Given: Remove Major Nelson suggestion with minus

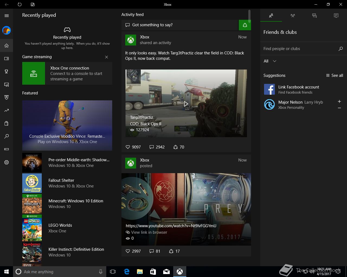Looking at the screenshot, I should (x=339, y=108).
